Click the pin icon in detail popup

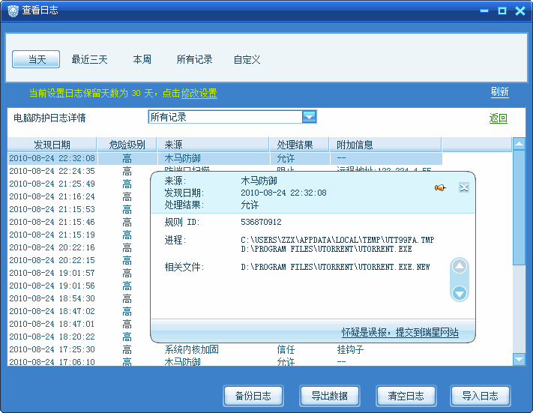pos(440,187)
